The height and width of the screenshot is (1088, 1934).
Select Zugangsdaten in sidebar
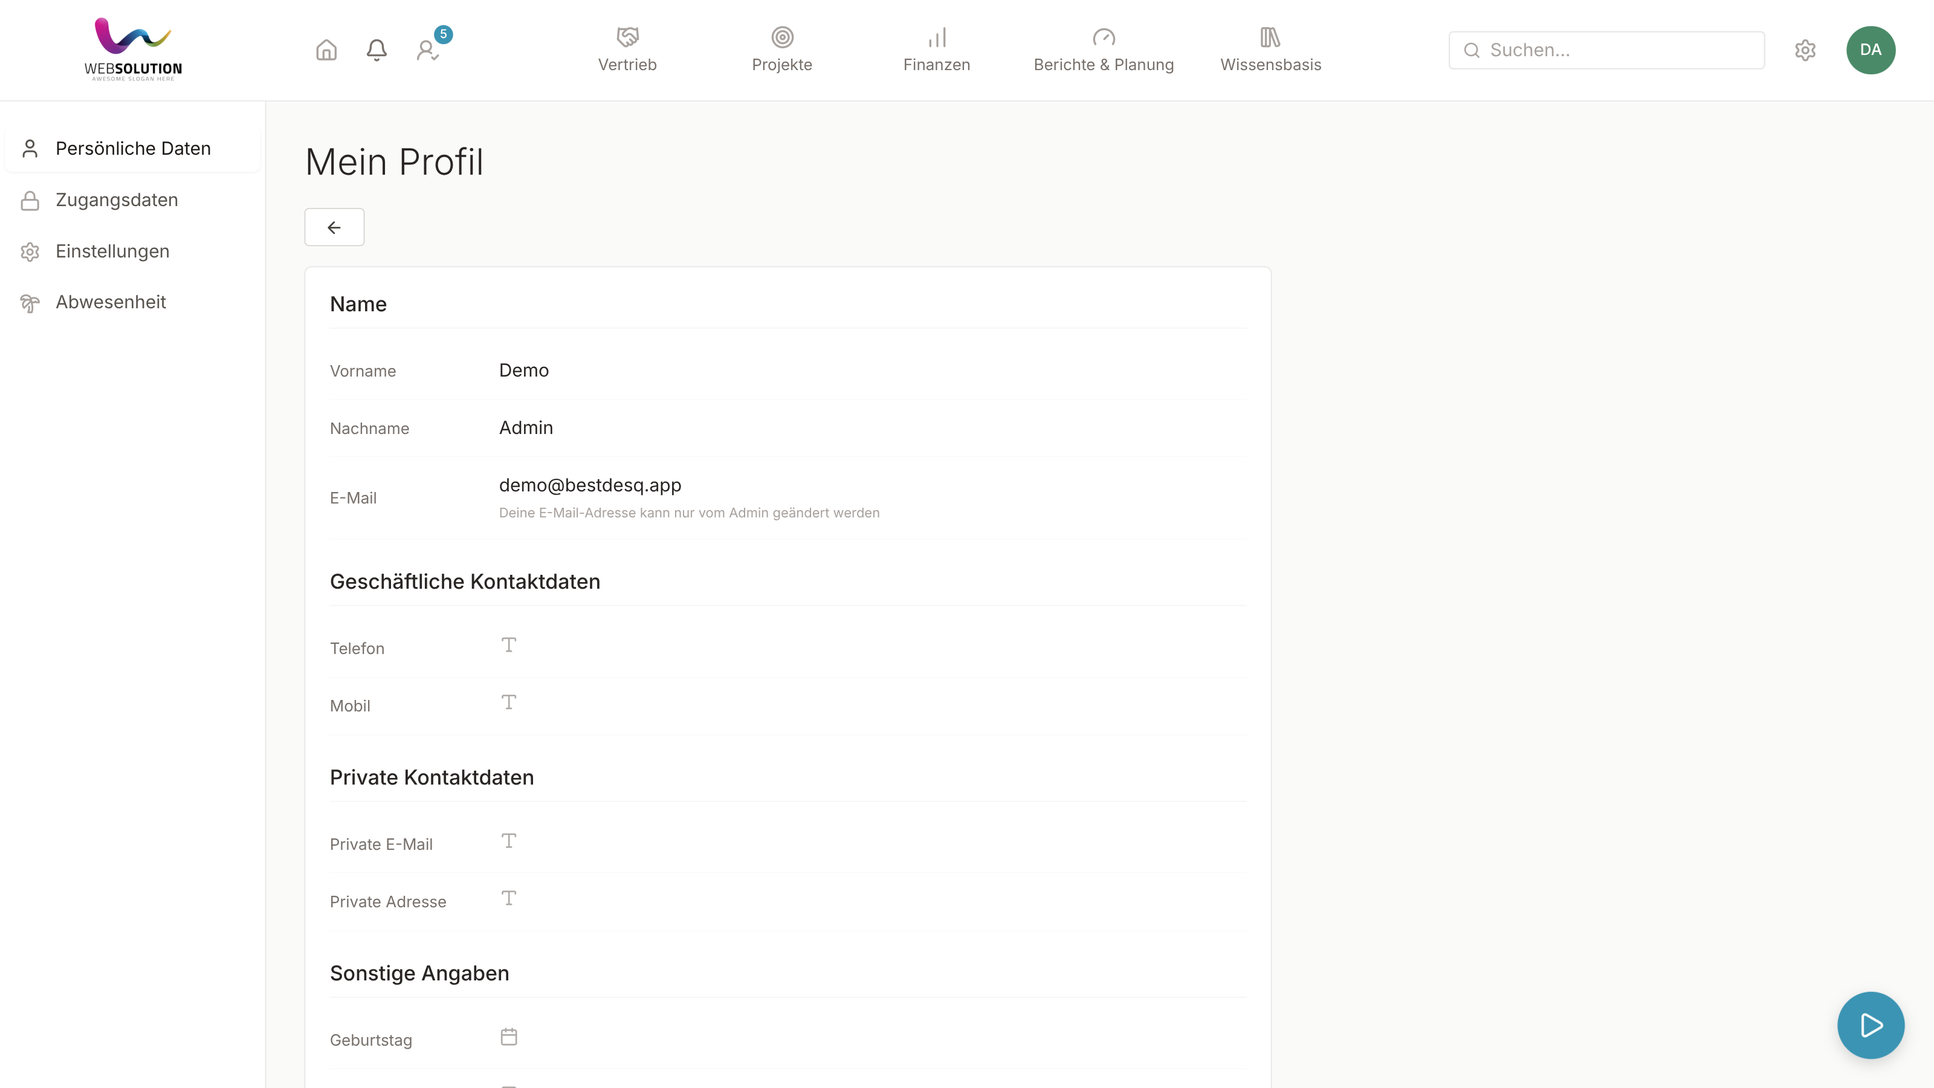coord(133,199)
